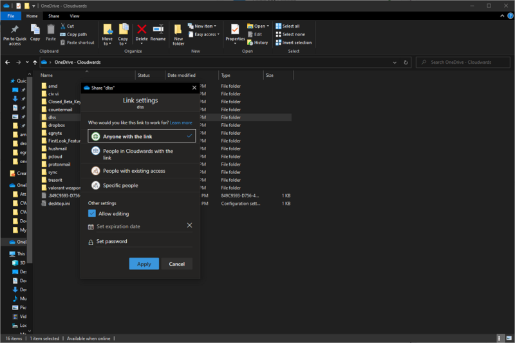Viewport: 515px width, 343px height.
Task: Select the egnyte folder
Action: [x=55, y=133]
